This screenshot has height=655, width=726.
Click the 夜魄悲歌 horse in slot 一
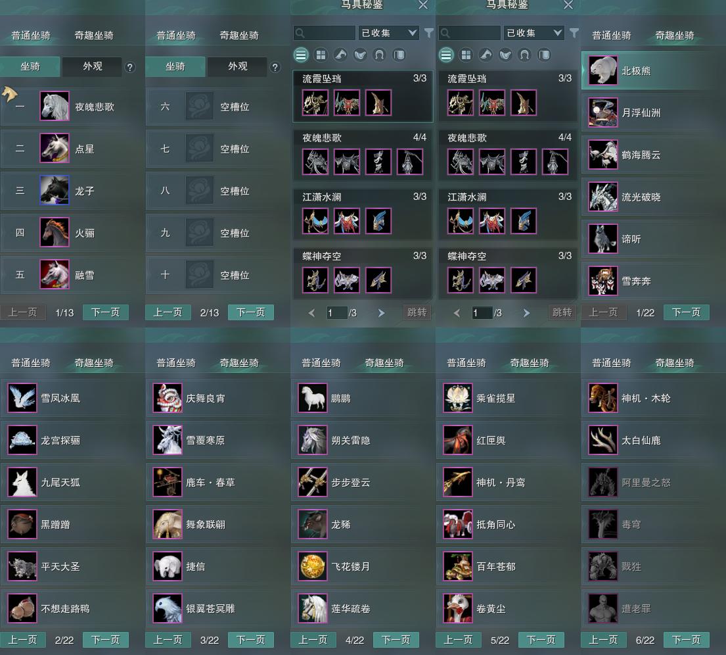pyautogui.click(x=54, y=106)
